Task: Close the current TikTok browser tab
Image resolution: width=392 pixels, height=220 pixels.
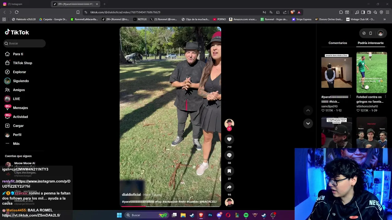Action: pos(97,4)
